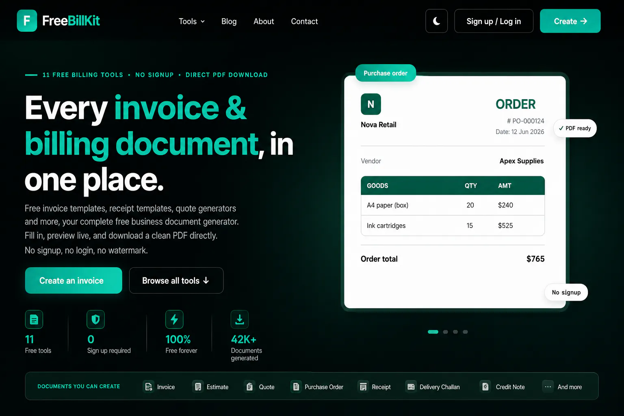Click the Estimate document icon

[x=198, y=387]
